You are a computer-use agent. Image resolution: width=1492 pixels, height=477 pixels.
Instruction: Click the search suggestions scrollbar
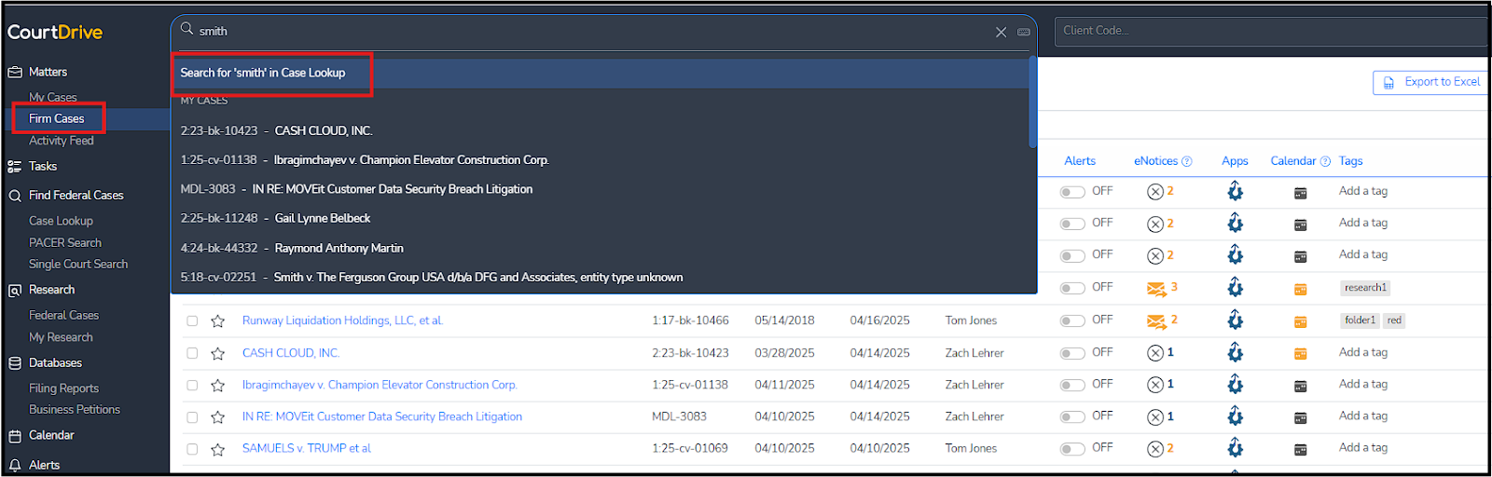tap(1032, 102)
